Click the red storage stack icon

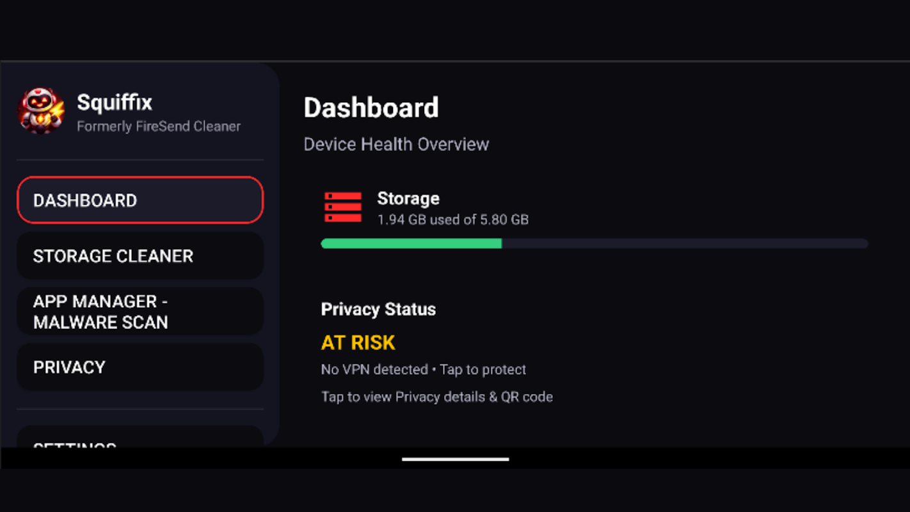(343, 207)
